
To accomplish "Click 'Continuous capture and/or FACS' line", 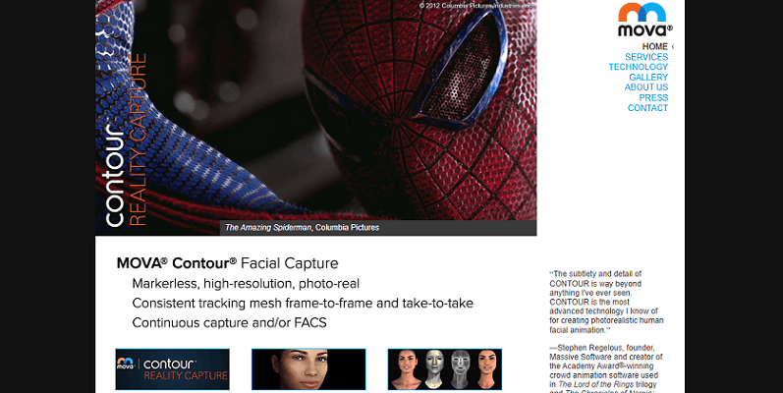I will pyautogui.click(x=229, y=322).
